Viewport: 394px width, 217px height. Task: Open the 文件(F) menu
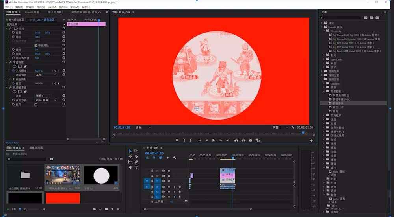click(9, 7)
